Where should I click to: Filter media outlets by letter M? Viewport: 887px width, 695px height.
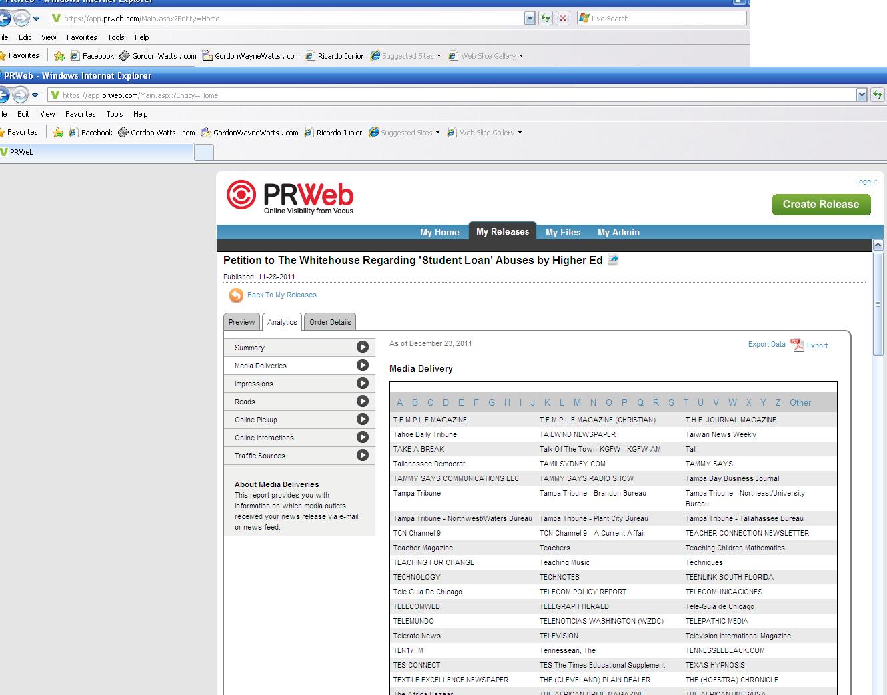click(x=577, y=402)
